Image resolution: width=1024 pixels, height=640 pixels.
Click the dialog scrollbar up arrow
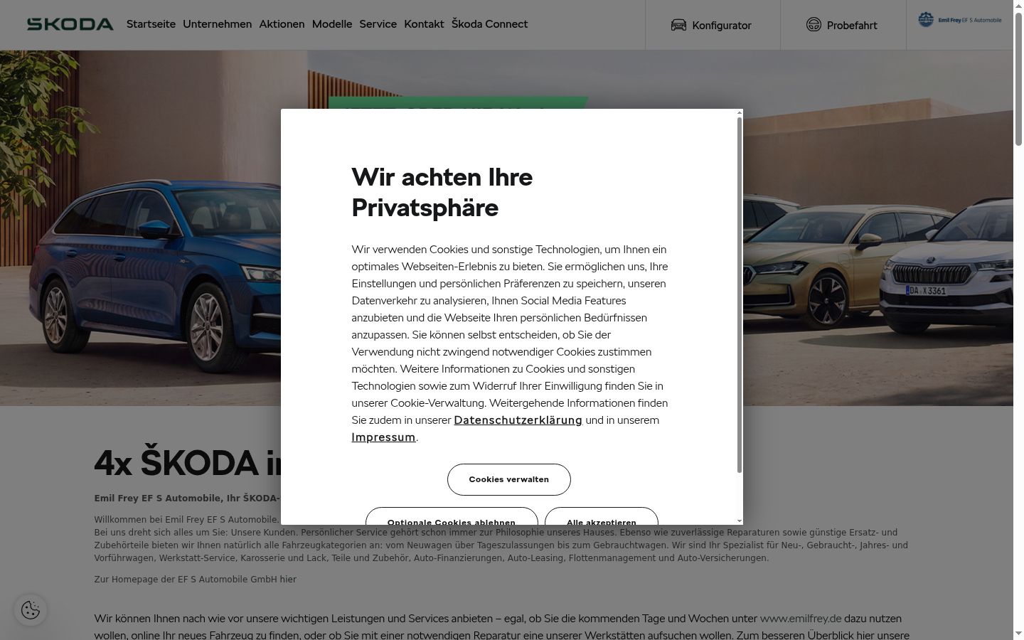740,112
